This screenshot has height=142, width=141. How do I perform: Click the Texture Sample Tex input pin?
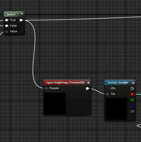[107, 94]
